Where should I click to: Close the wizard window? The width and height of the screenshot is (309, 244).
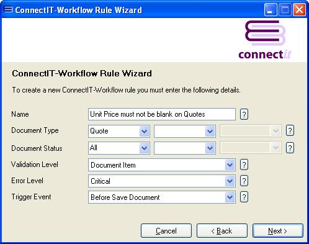coord(299,9)
